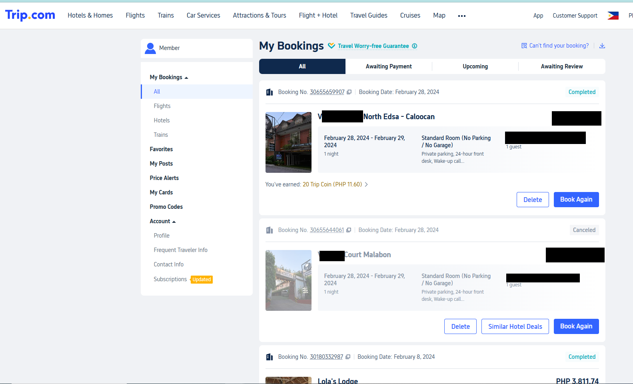Open the three-dot more navigation menu

click(462, 16)
